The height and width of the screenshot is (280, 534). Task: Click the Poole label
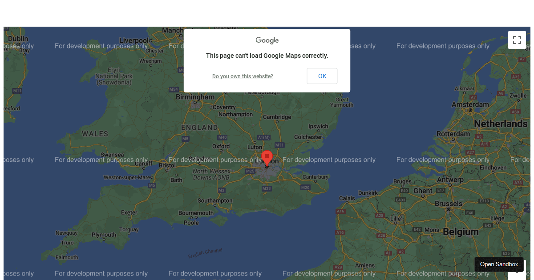pos(191,223)
